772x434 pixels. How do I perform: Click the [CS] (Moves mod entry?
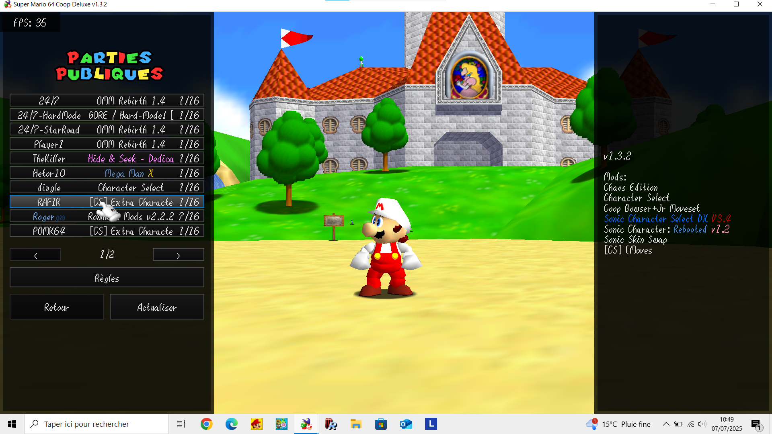coord(628,250)
